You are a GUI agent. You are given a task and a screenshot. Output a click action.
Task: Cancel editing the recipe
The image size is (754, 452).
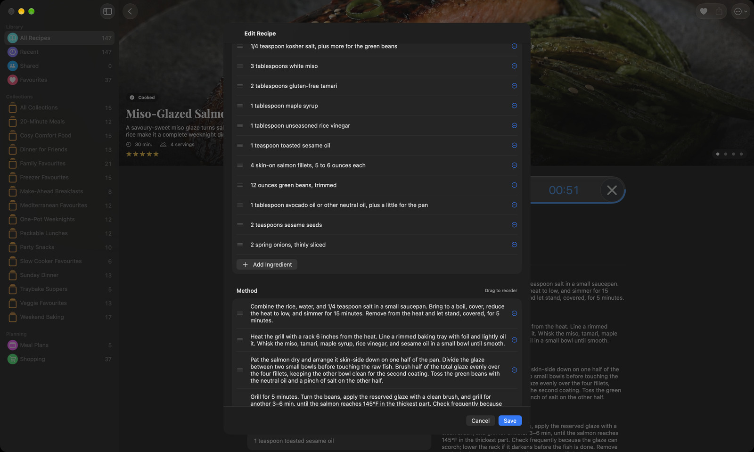[x=480, y=421]
